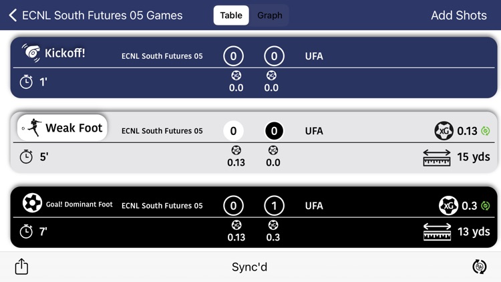Click the clock icon at the 5' mark
Viewport: 501px width, 282px height.
coord(26,156)
